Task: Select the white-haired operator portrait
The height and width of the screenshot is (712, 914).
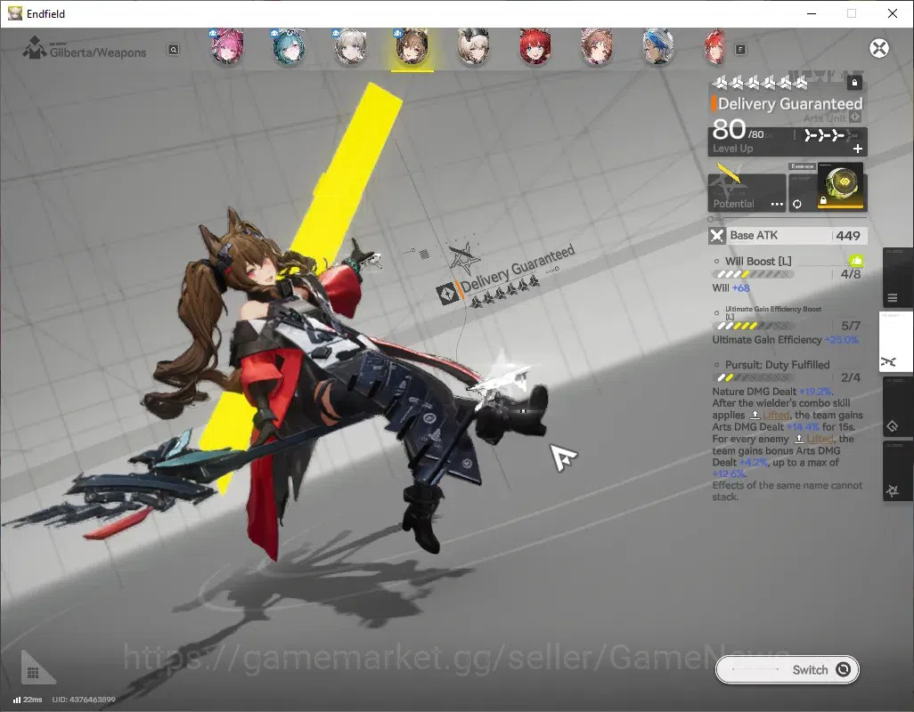Action: [350, 47]
